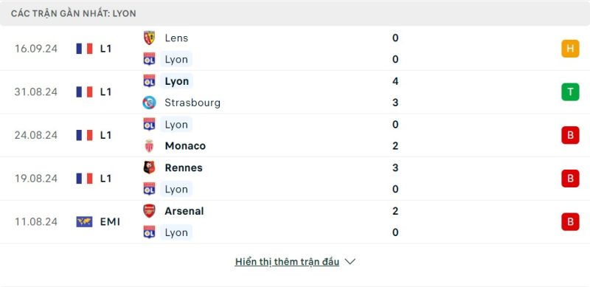Click the green T win result badge
The image size is (590, 287).
coord(570,92)
